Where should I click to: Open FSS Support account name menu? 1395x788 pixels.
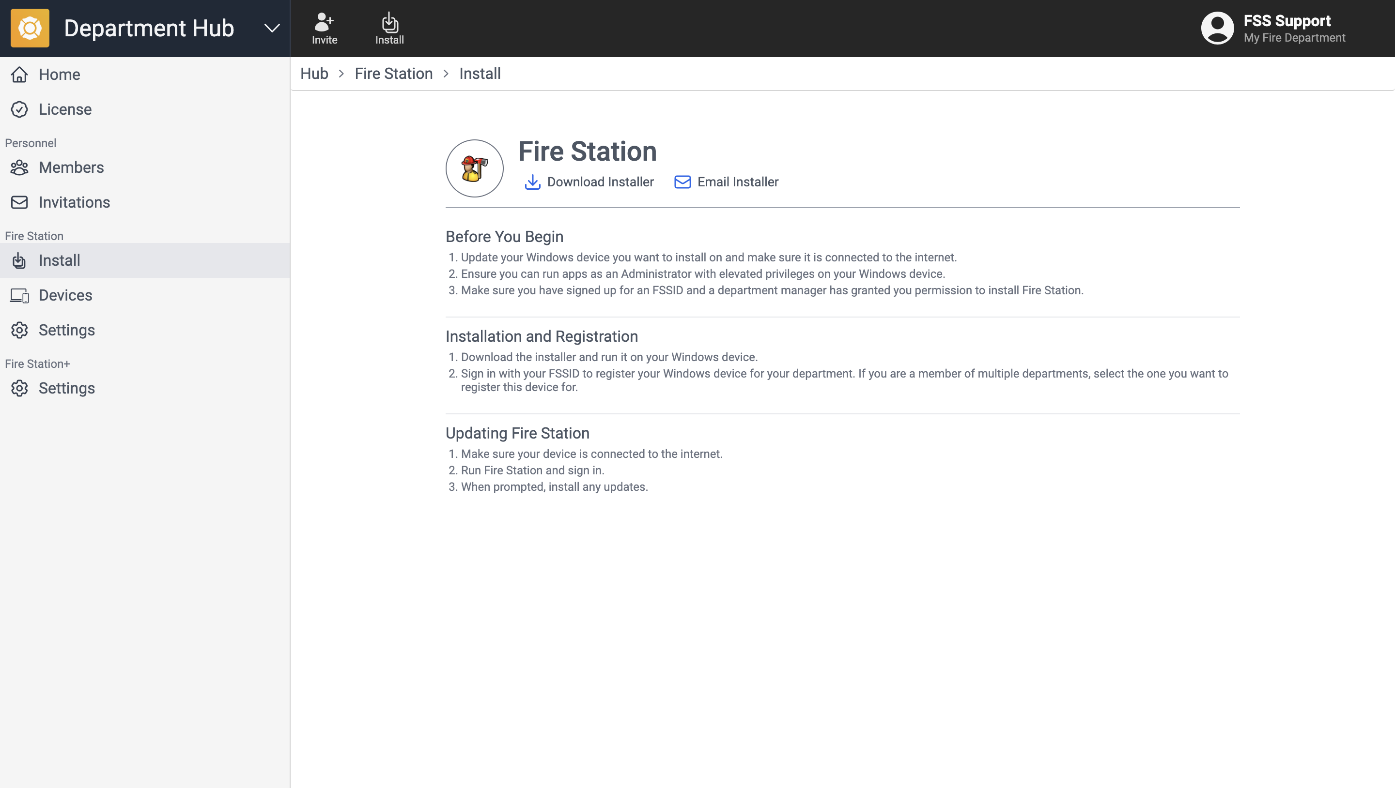tap(1286, 20)
